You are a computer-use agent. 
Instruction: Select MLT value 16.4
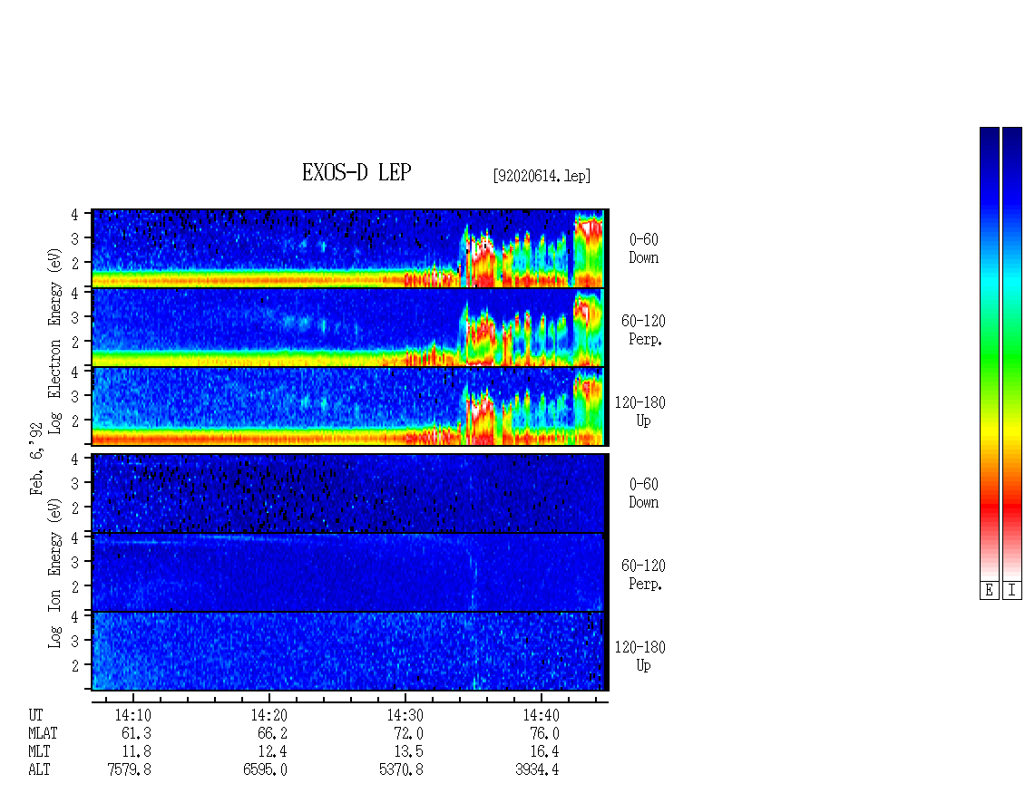click(544, 752)
